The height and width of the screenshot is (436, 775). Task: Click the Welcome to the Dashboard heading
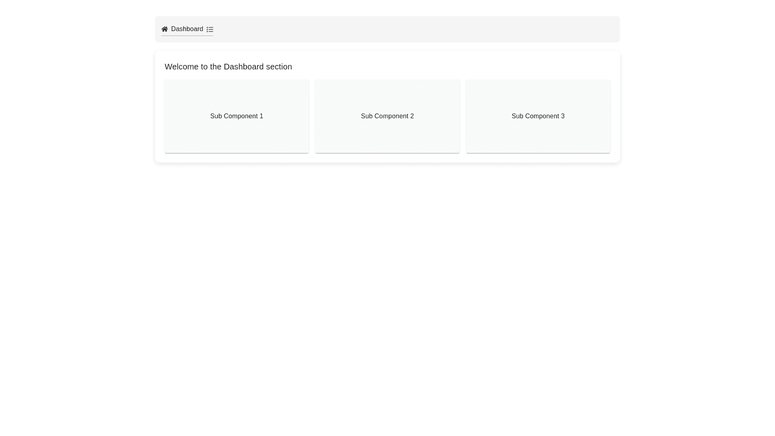[228, 67]
